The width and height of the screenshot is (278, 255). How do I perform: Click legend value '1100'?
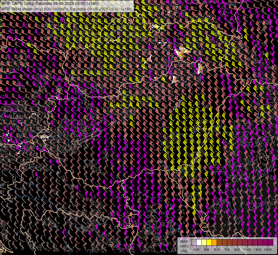click(247, 250)
